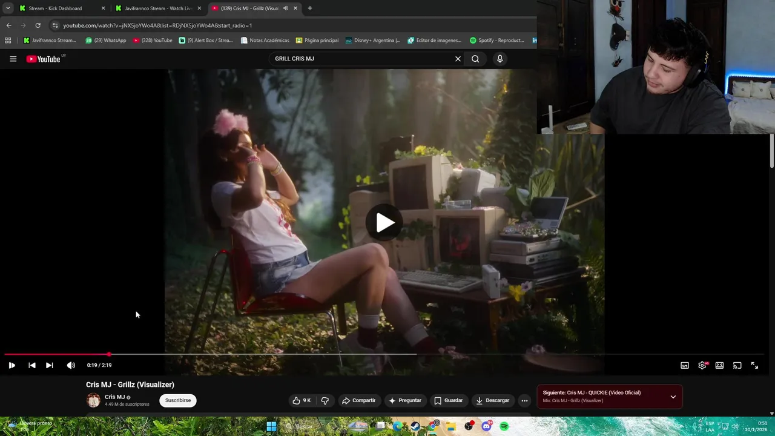The image size is (775, 436).
Task: Resume the video with the bottom play button
Action: tap(12, 365)
